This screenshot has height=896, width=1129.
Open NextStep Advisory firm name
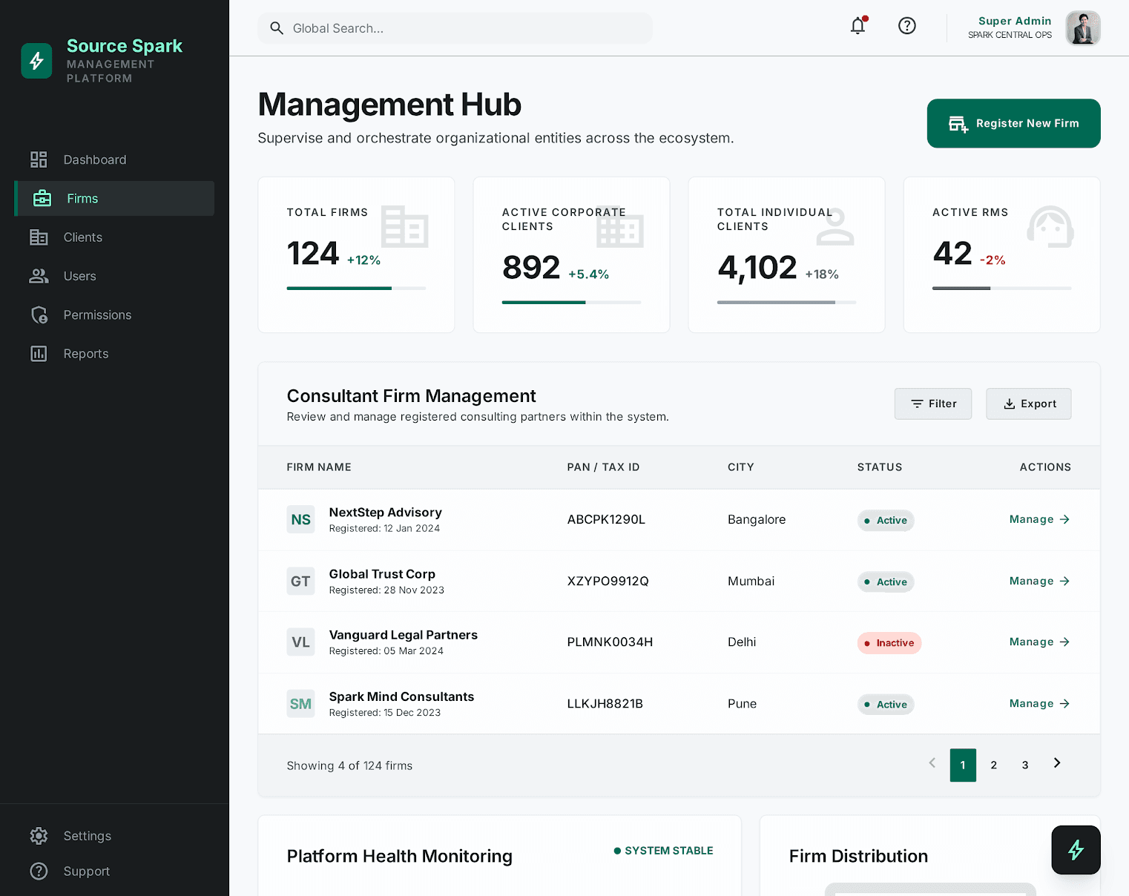coord(385,512)
